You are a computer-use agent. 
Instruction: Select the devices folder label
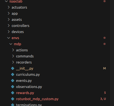[18, 32]
